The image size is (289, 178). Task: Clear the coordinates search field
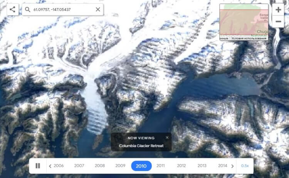pos(98,9)
